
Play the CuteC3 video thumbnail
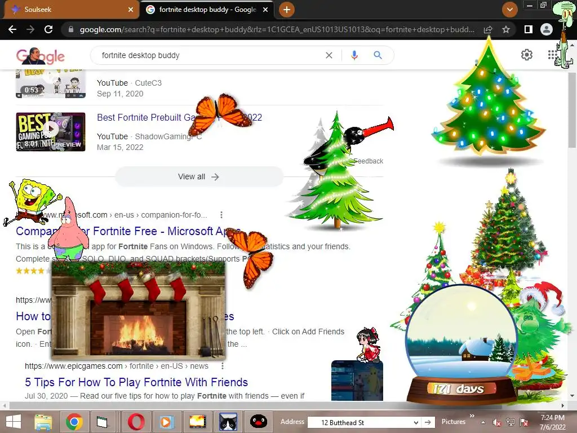click(50, 83)
